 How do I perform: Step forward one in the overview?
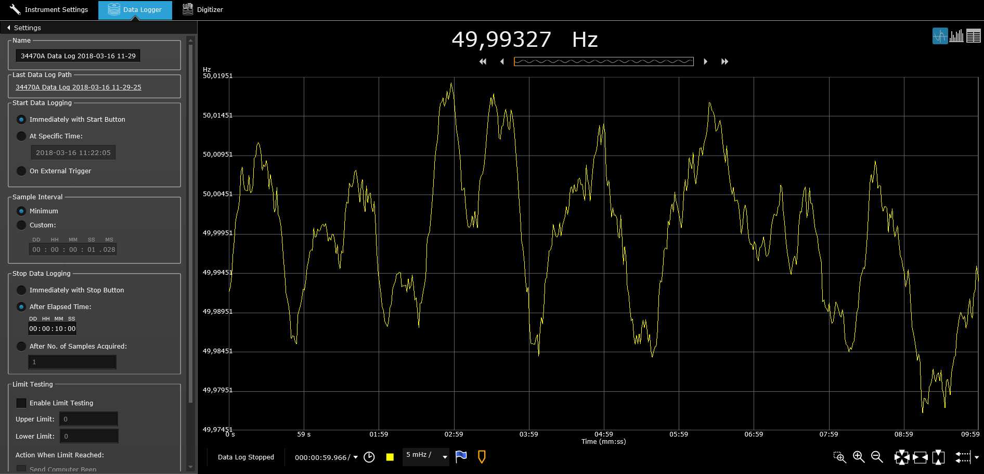click(705, 61)
